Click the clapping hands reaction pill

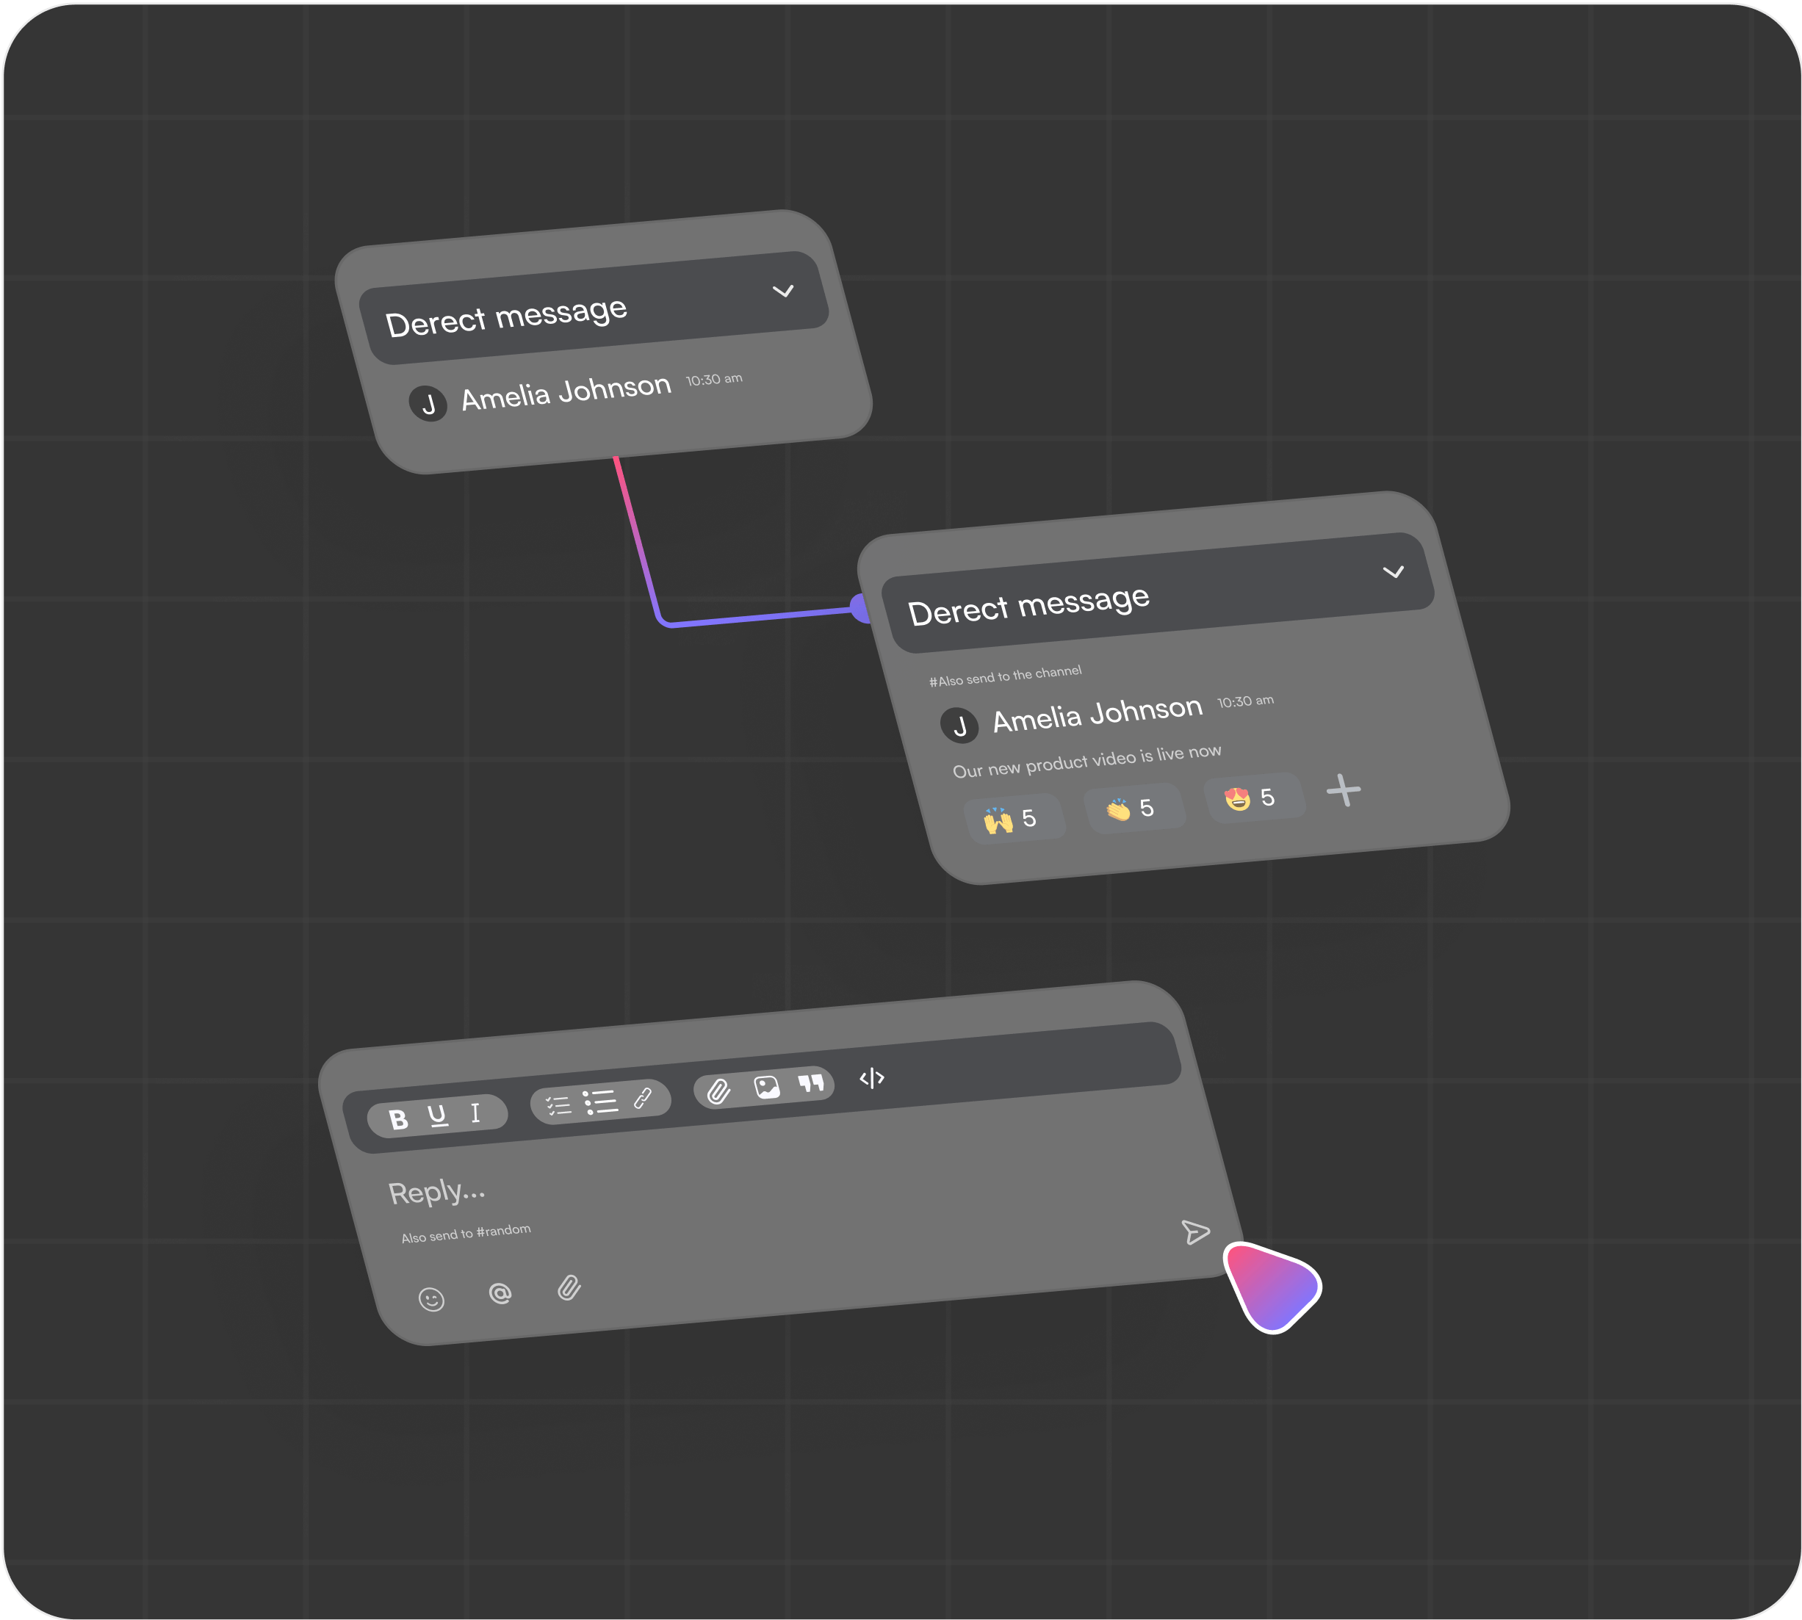click(x=1134, y=809)
